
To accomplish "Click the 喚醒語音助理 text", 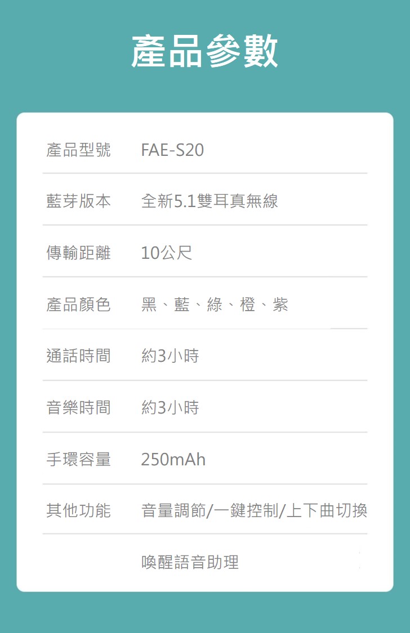I will (x=190, y=562).
